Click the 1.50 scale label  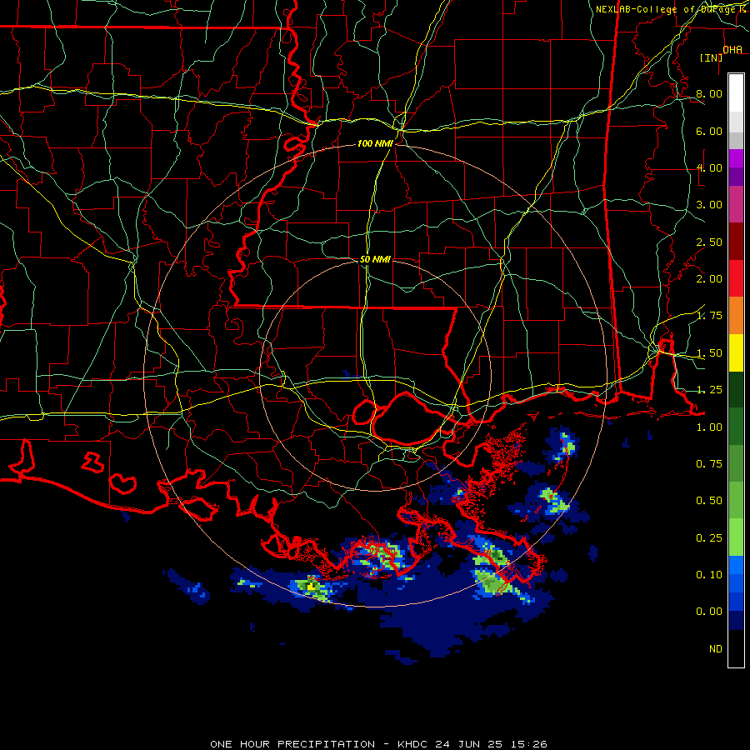point(709,353)
